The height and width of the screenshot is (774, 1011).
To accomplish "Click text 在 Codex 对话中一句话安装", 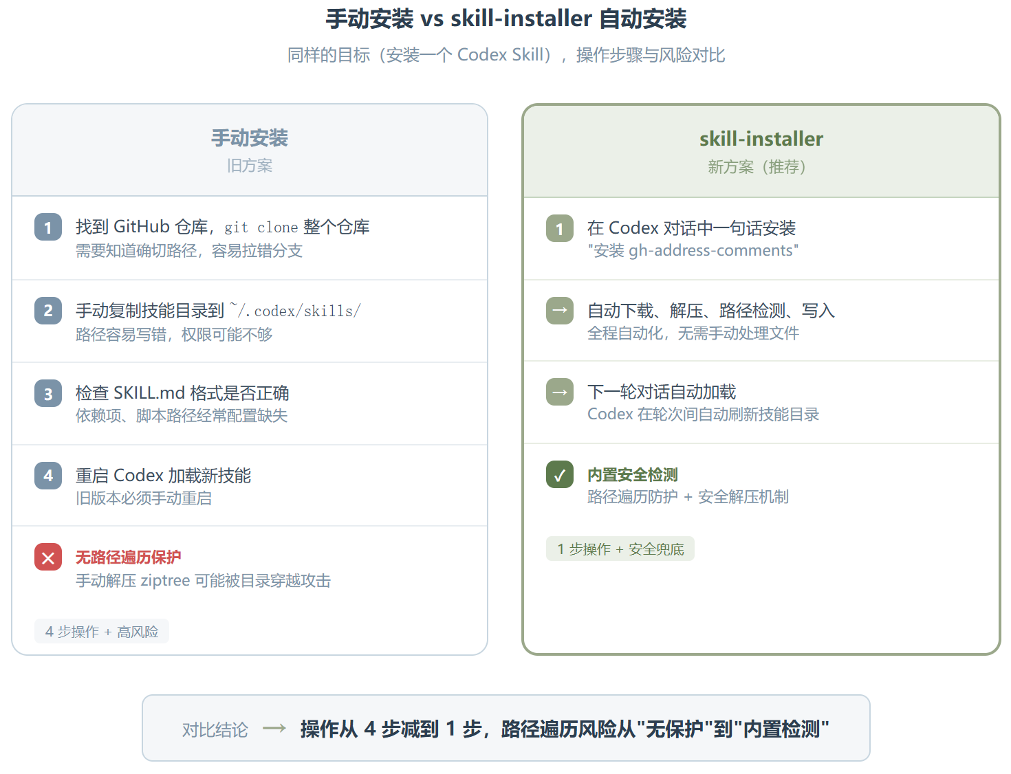I will coord(691,228).
